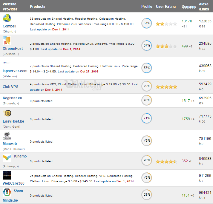Open the Combell provider link
This screenshot has height=204, width=213.
click(x=9, y=26)
